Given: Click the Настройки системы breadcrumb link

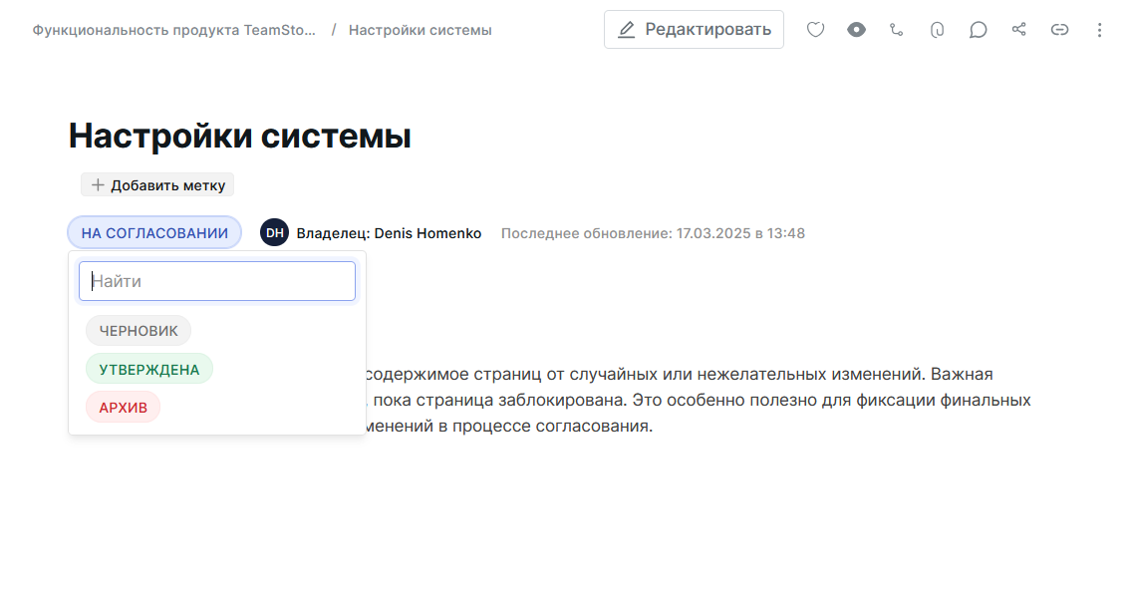Looking at the screenshot, I should pyautogui.click(x=420, y=30).
